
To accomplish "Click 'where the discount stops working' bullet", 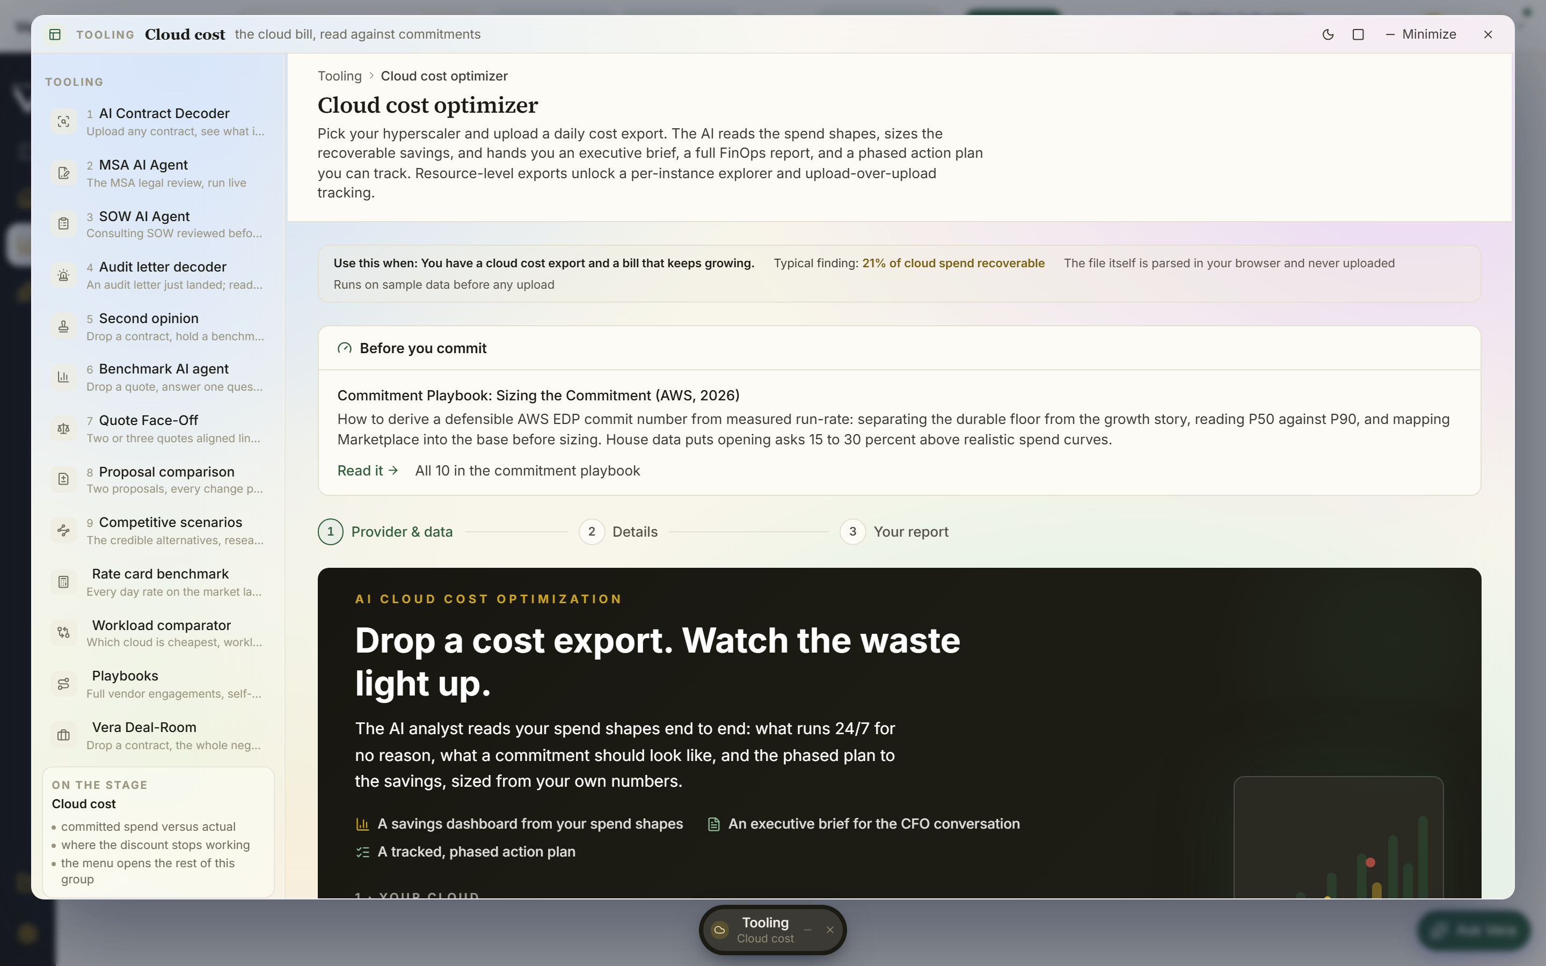I will click(x=155, y=845).
